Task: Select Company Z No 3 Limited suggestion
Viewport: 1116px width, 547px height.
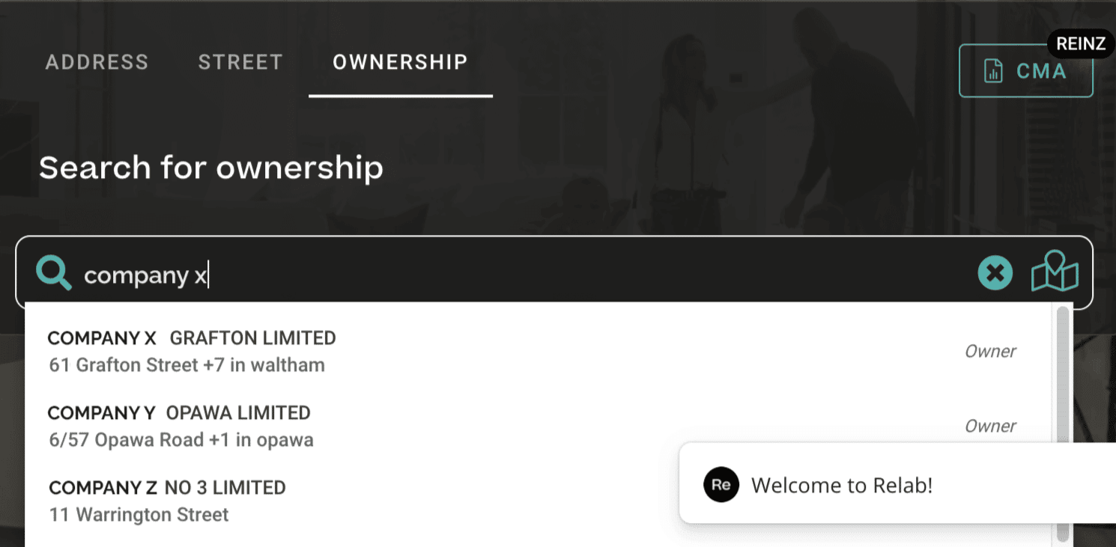Action: [352, 501]
